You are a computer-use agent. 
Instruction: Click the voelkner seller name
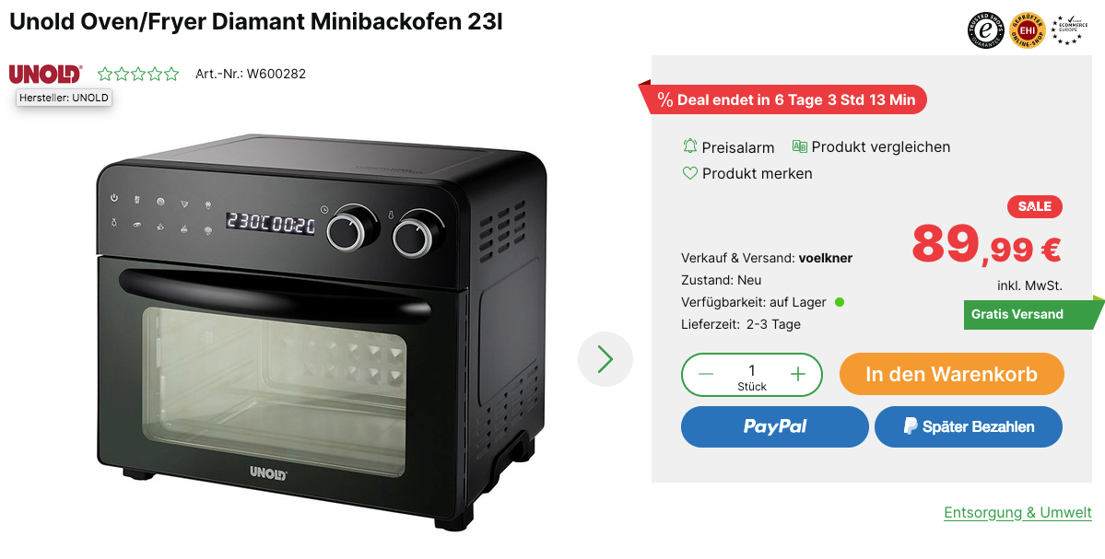[825, 258]
